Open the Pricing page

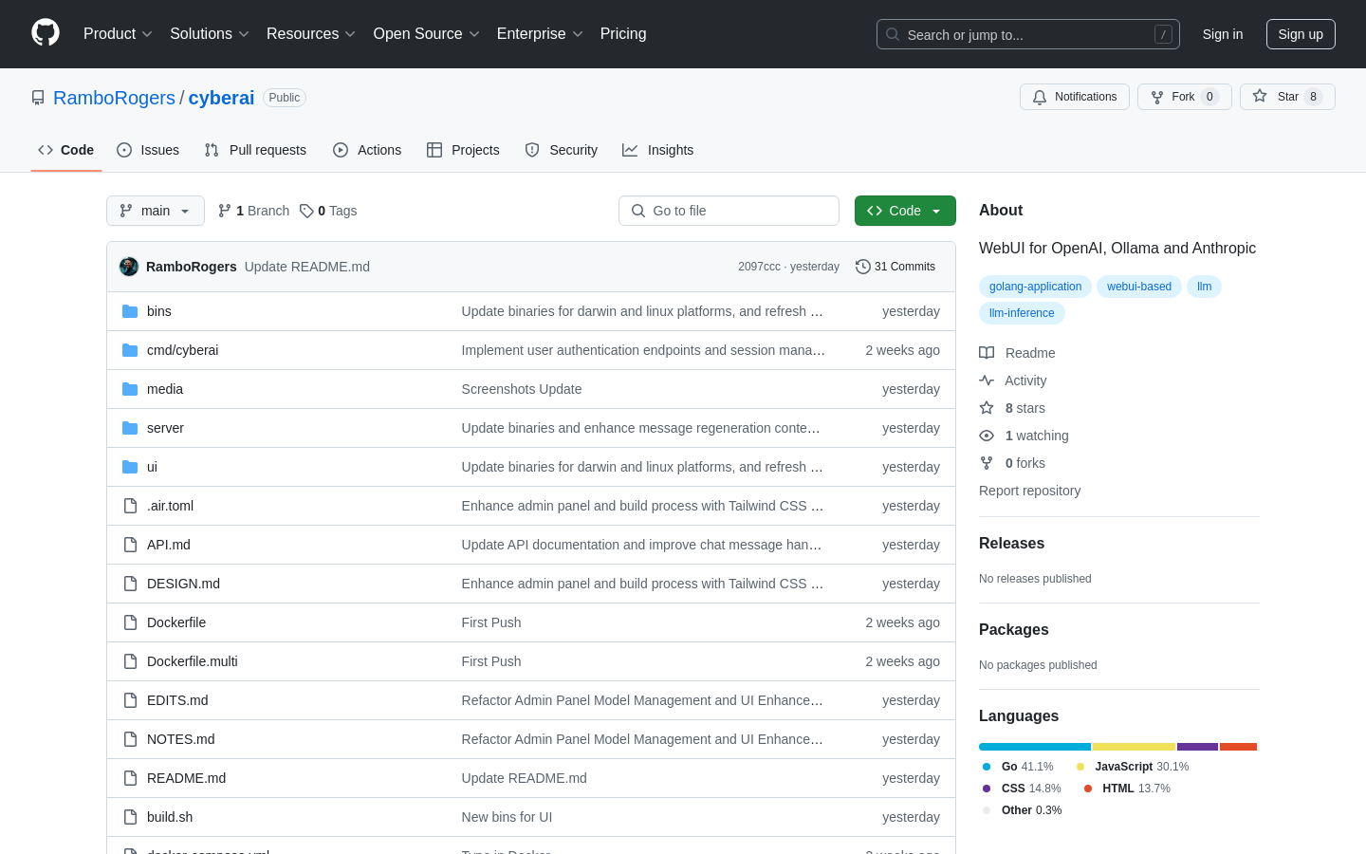click(x=623, y=34)
